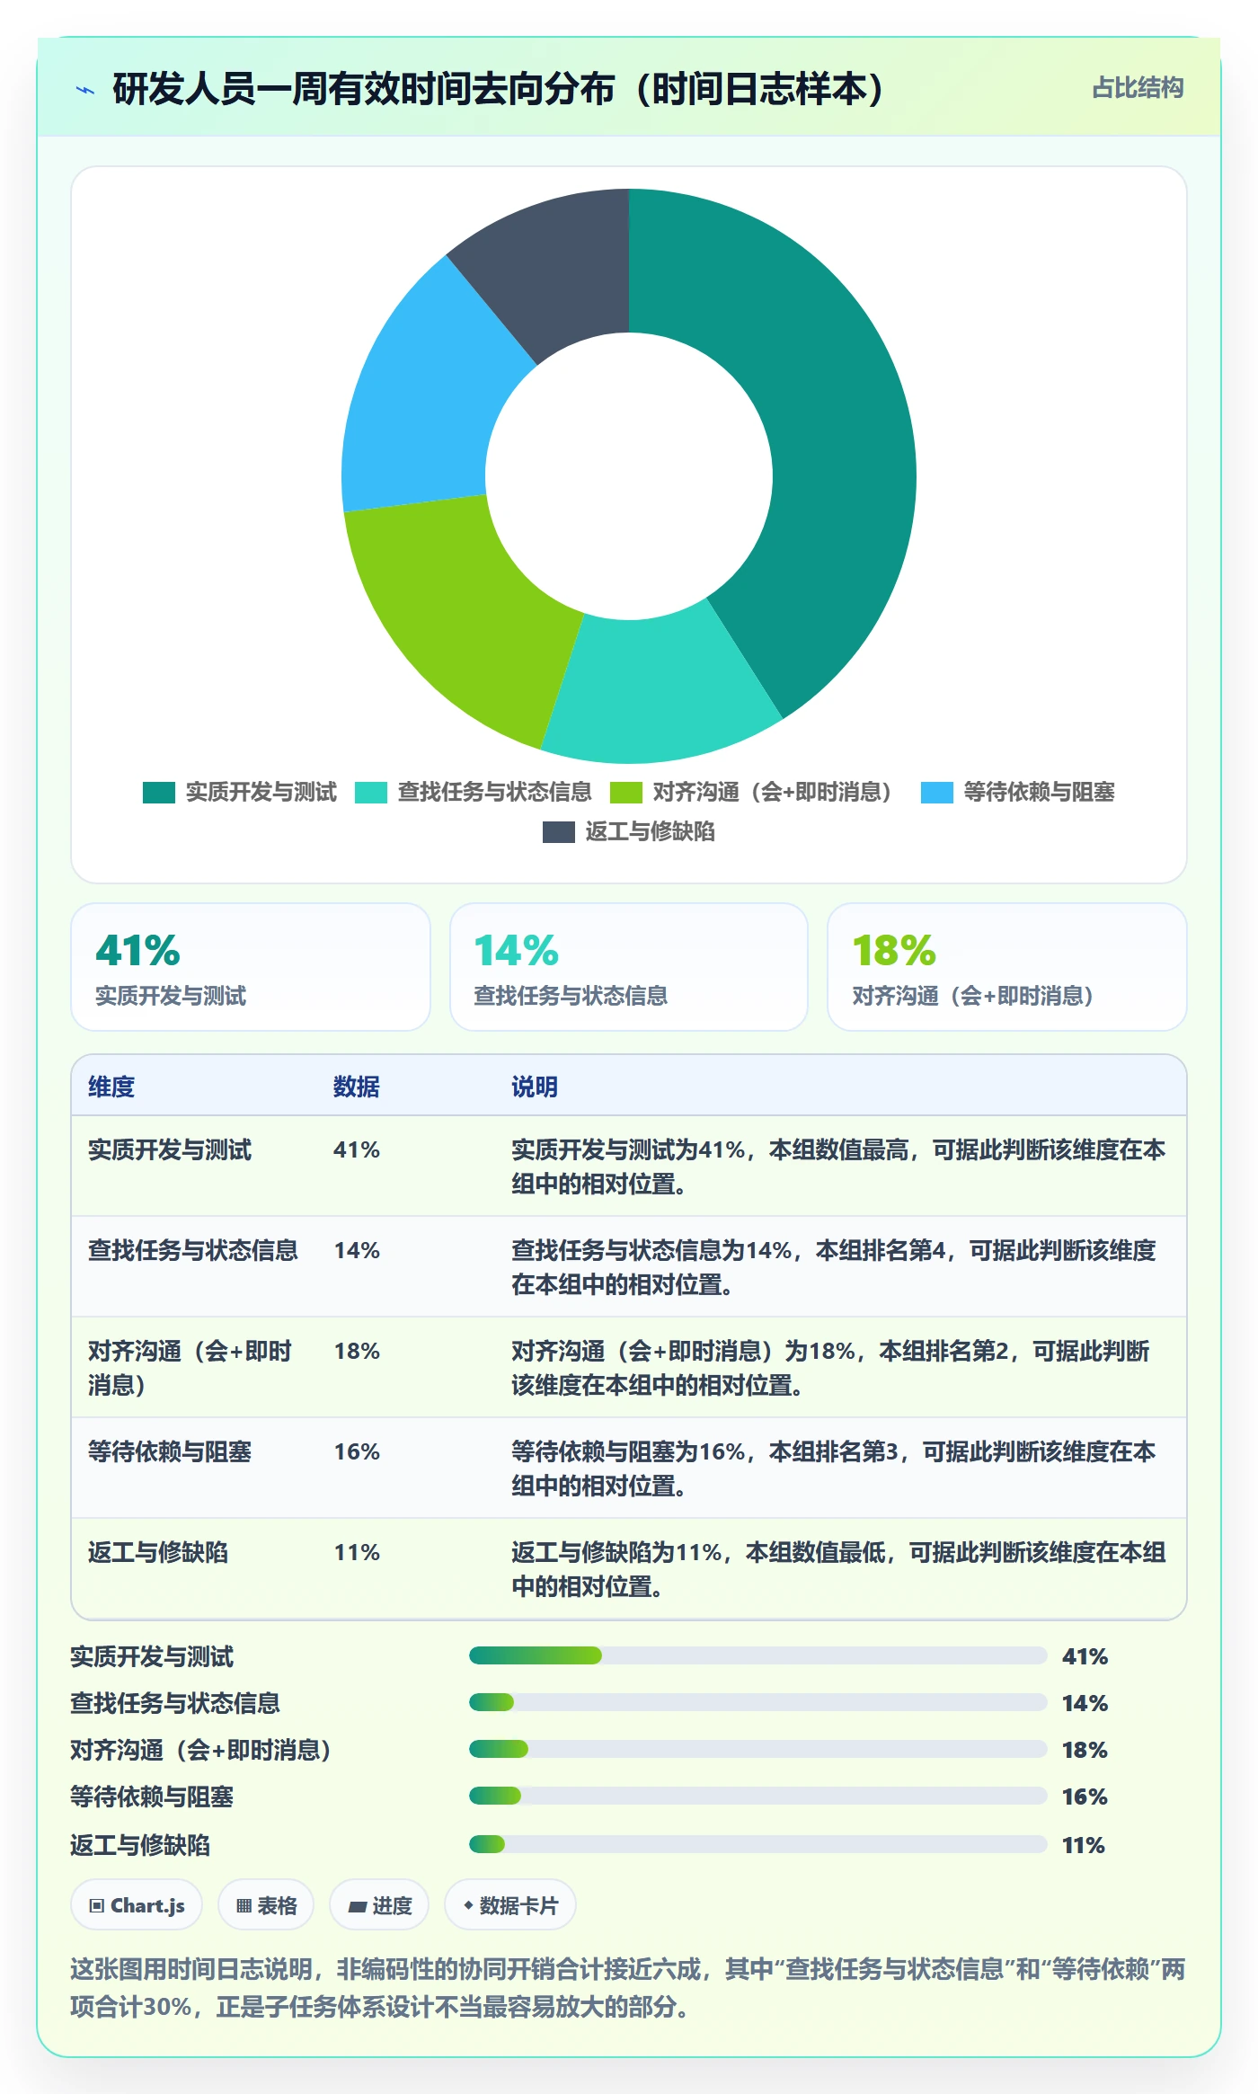Select the 11% cell in the table
Screen dimensions: 1258x2094
357,1552
